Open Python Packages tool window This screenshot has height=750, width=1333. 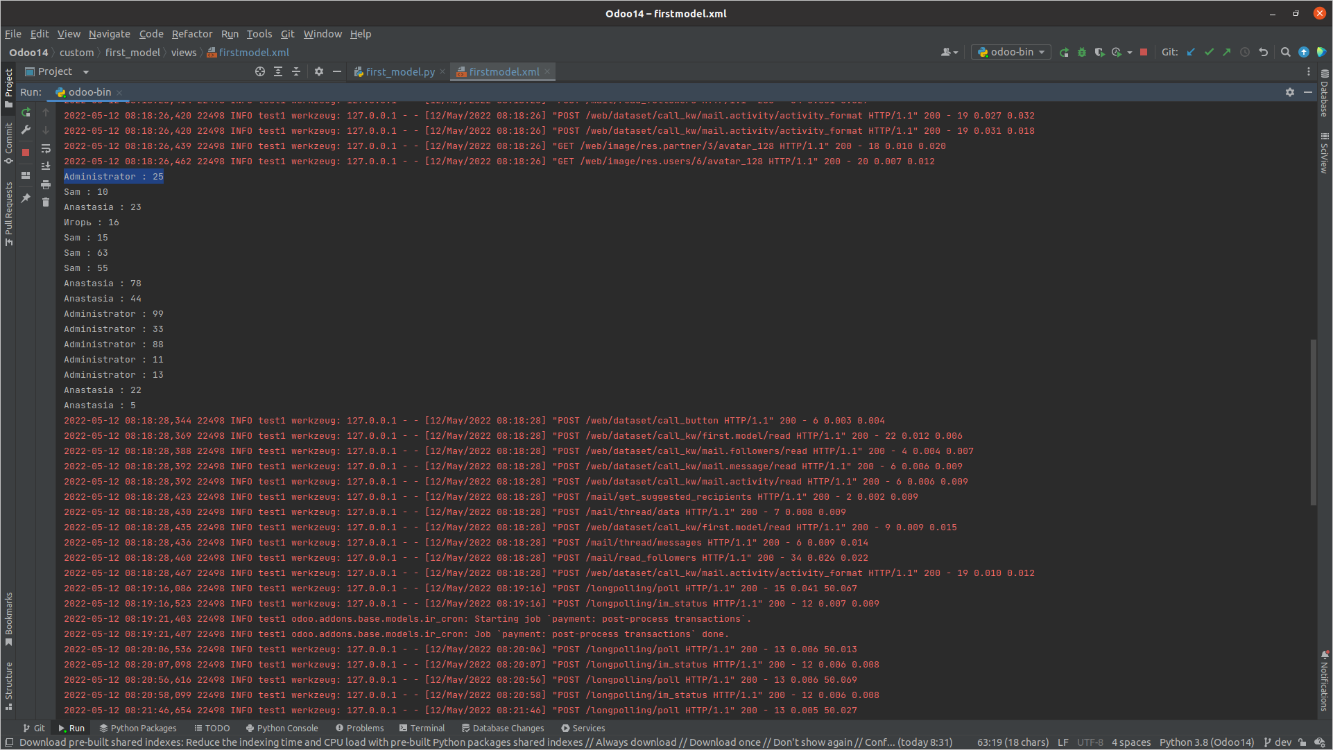(138, 729)
